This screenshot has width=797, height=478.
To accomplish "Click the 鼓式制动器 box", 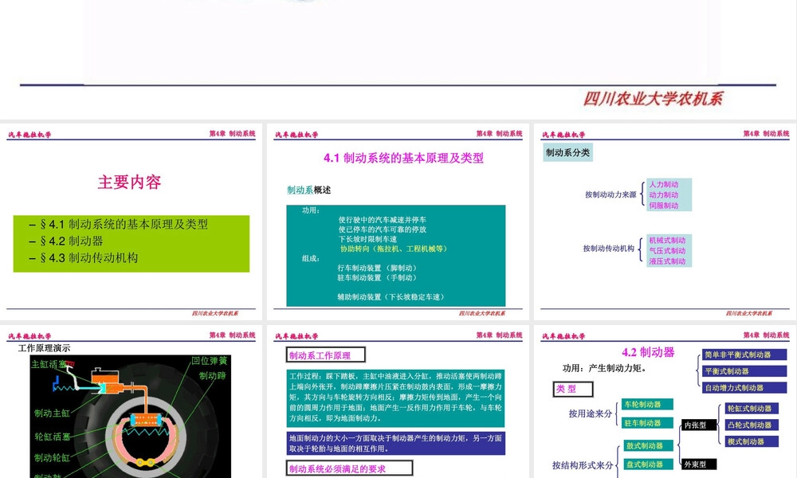I will pyautogui.click(x=649, y=445).
